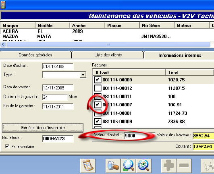Screen dimensions: 214x174
Task: Click Générer l'item d'inventaire button
Action: tap(43, 128)
